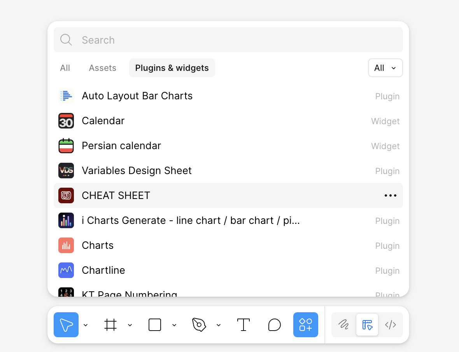This screenshot has width=459, height=352.
Task: Switch to Draw mode
Action: (x=343, y=325)
